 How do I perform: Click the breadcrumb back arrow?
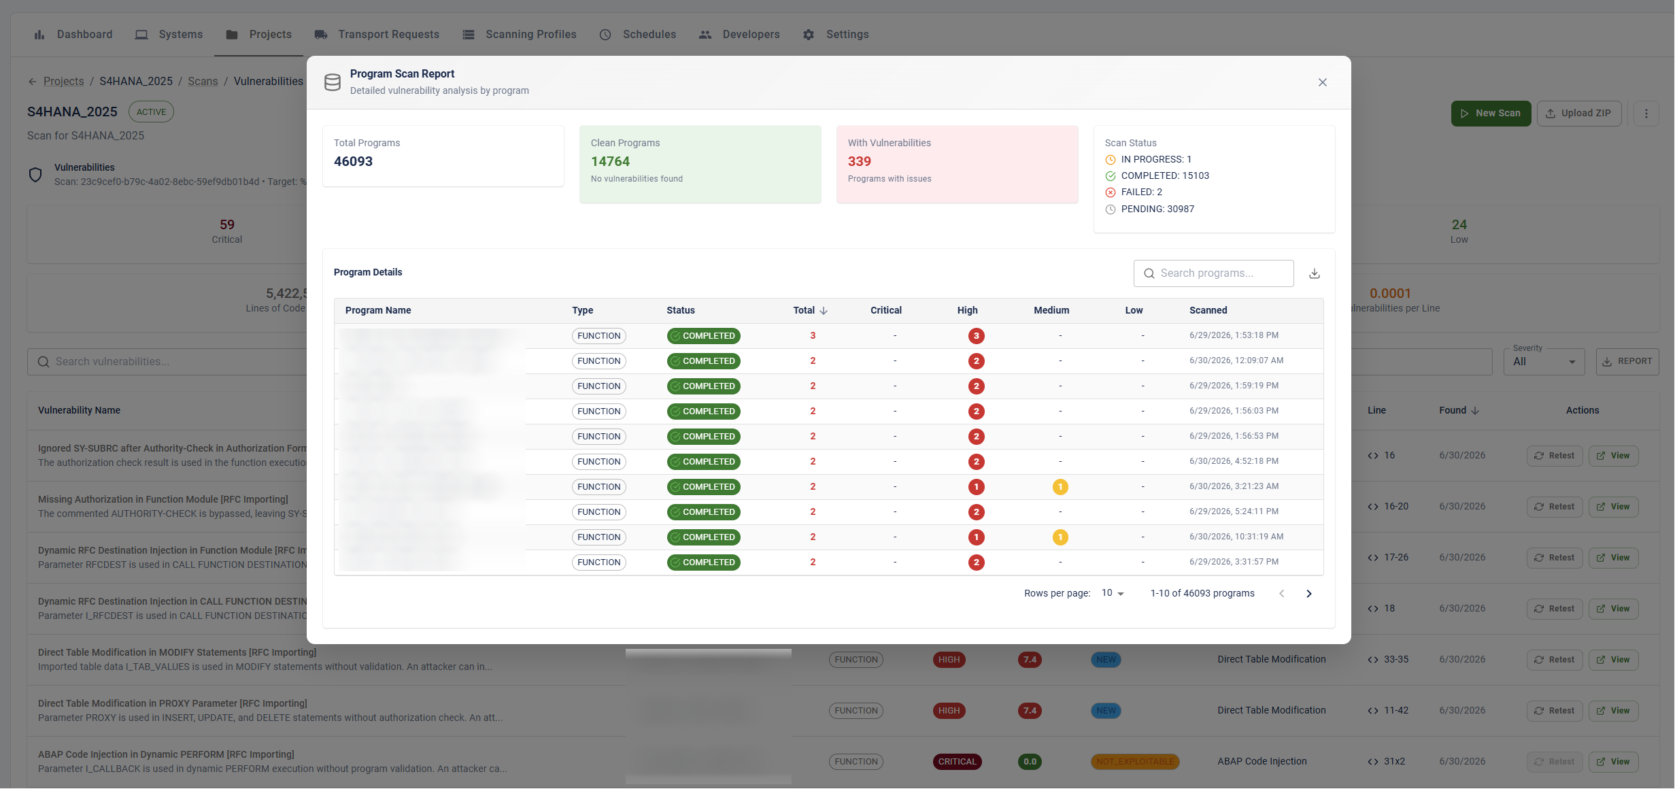coord(32,82)
